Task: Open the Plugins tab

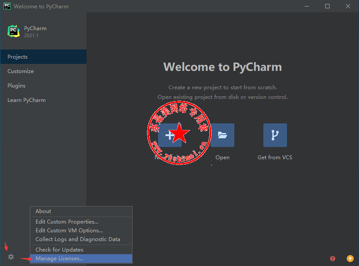Action: click(x=43, y=85)
